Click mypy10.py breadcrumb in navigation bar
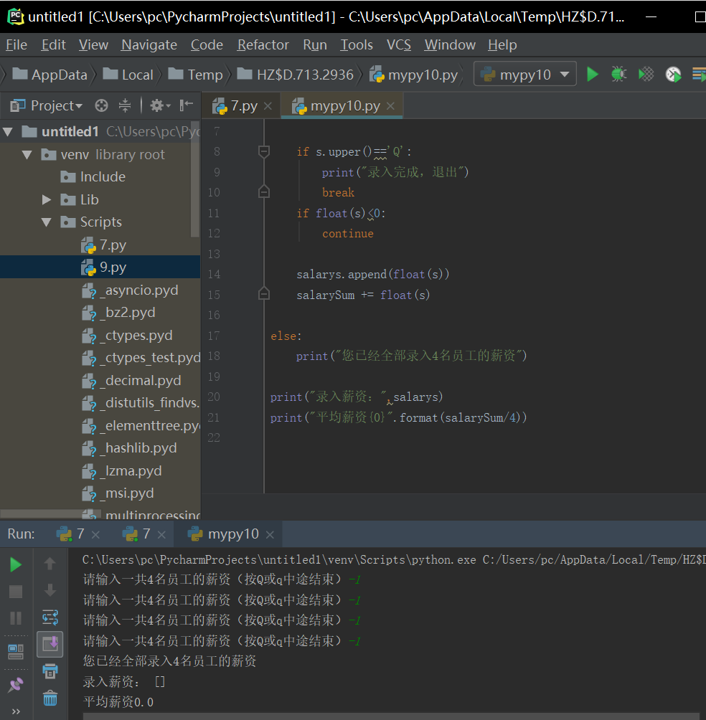This screenshot has width=706, height=720. point(414,75)
